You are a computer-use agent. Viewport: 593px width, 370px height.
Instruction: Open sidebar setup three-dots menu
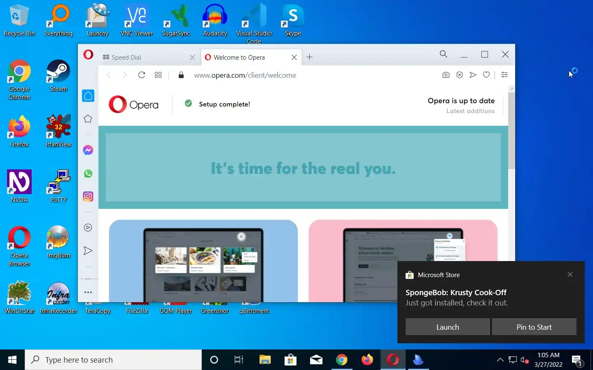[x=88, y=292]
